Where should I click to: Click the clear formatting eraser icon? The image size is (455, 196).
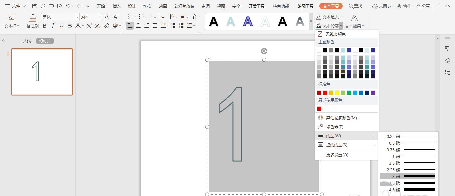click(107, 26)
